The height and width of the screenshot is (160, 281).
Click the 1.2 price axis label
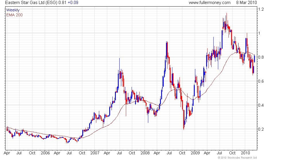(x=261, y=9)
